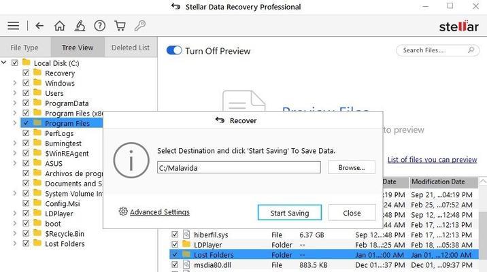The width and height of the screenshot is (487, 272).
Task: Click the destination path input field
Action: [x=239, y=168]
